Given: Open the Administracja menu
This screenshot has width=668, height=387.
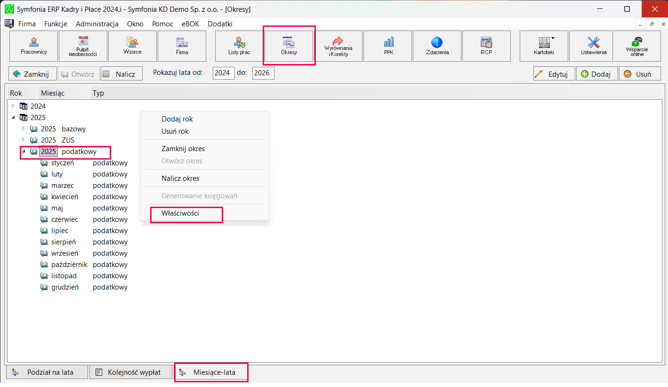Looking at the screenshot, I should [97, 24].
